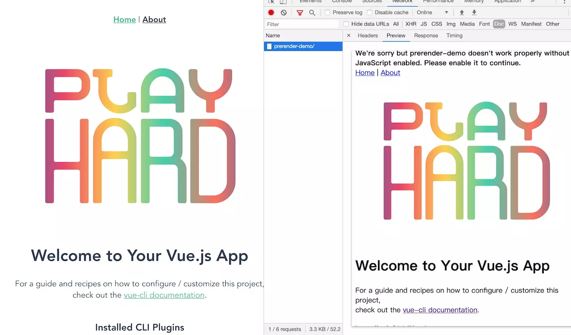Focus the network Filter text field
This screenshot has width=571, height=335.
click(303, 24)
